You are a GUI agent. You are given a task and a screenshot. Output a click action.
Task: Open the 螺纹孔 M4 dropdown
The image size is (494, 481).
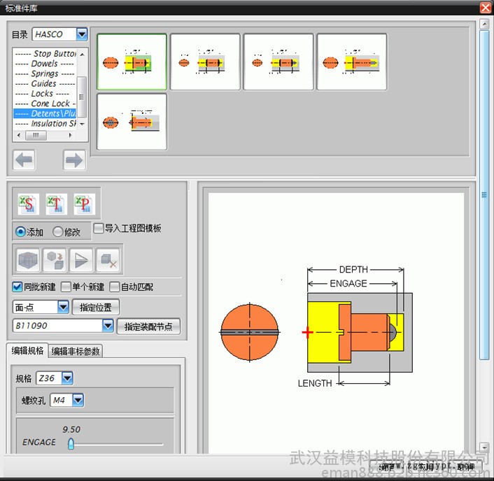pos(78,400)
